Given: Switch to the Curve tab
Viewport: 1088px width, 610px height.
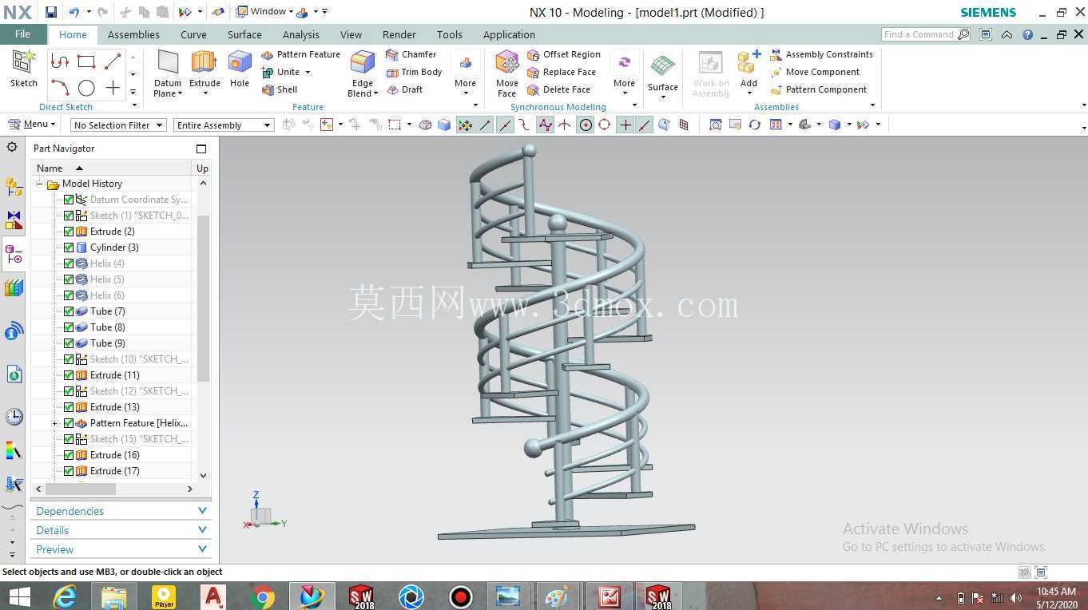Looking at the screenshot, I should [193, 34].
